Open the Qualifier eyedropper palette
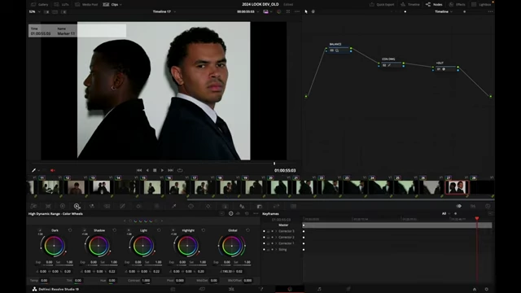 (173, 206)
